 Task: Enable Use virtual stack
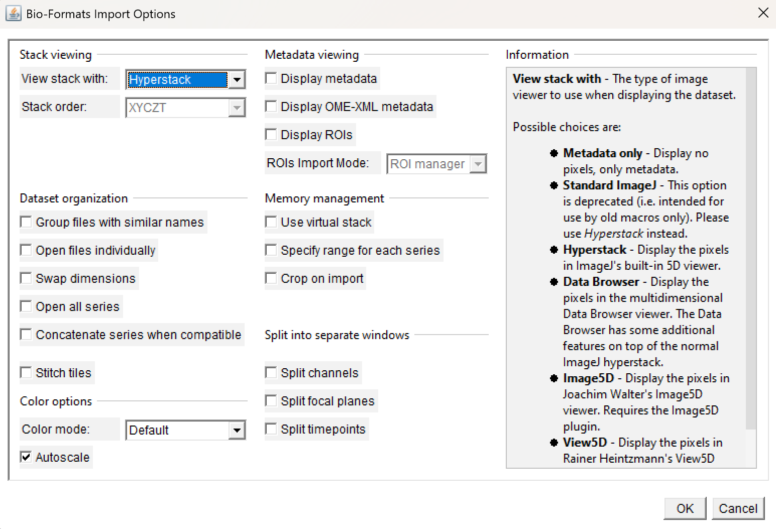pyautogui.click(x=271, y=222)
